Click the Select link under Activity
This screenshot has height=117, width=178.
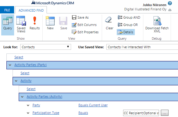(31, 89)
